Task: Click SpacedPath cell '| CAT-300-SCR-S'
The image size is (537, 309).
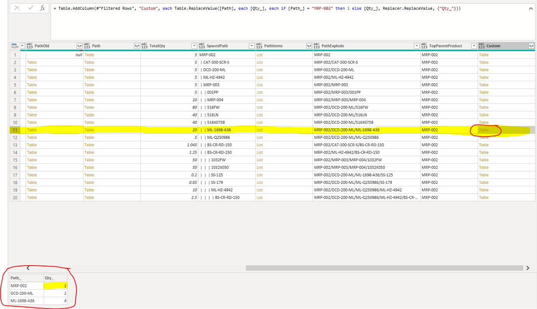Action: [x=227, y=62]
